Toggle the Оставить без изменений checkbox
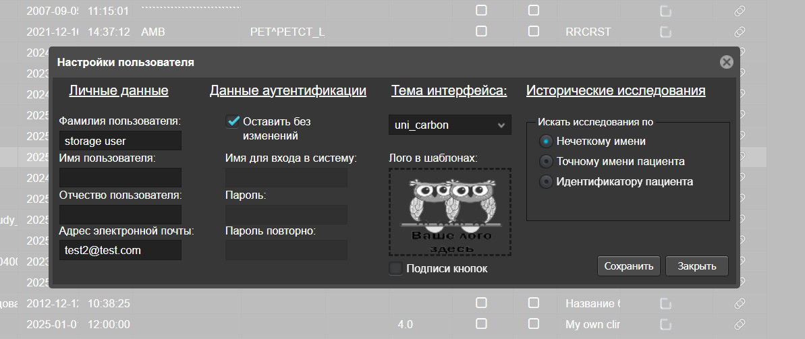The height and width of the screenshot is (339, 805). pyautogui.click(x=233, y=121)
